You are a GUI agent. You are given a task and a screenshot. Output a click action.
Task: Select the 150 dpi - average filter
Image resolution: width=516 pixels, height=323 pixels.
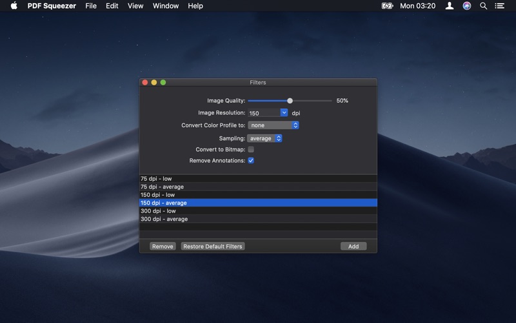(259, 203)
